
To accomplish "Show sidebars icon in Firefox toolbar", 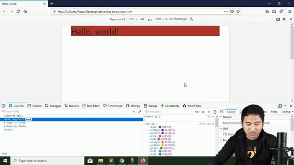I will (274, 11).
